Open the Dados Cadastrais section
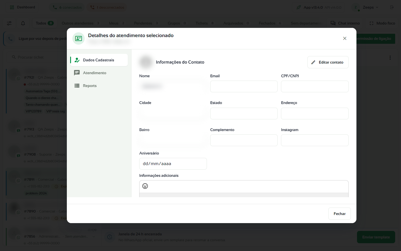Screen dimensions: 401x251 click(99, 60)
